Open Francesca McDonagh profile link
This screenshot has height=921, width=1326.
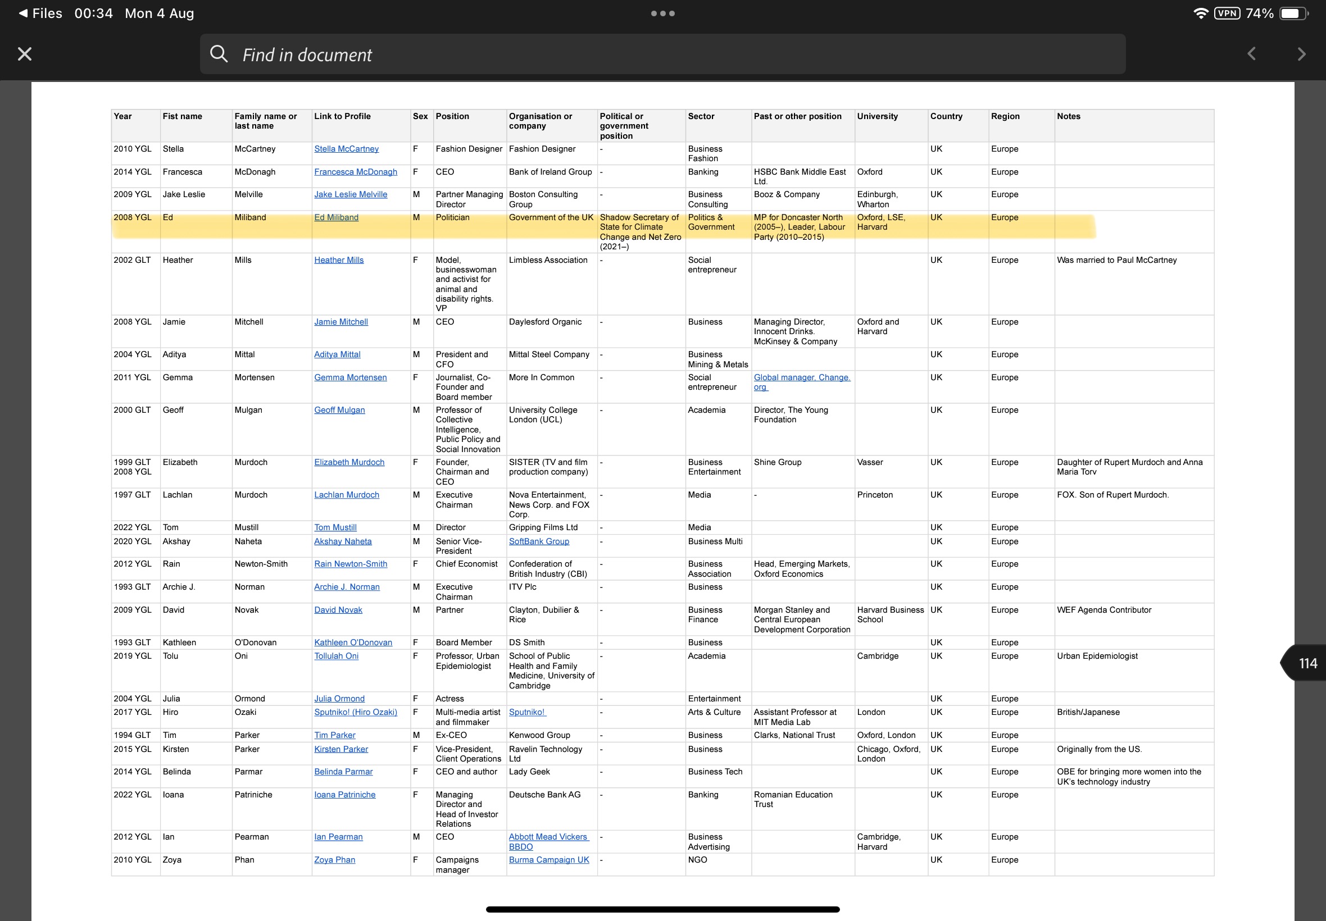(x=356, y=172)
